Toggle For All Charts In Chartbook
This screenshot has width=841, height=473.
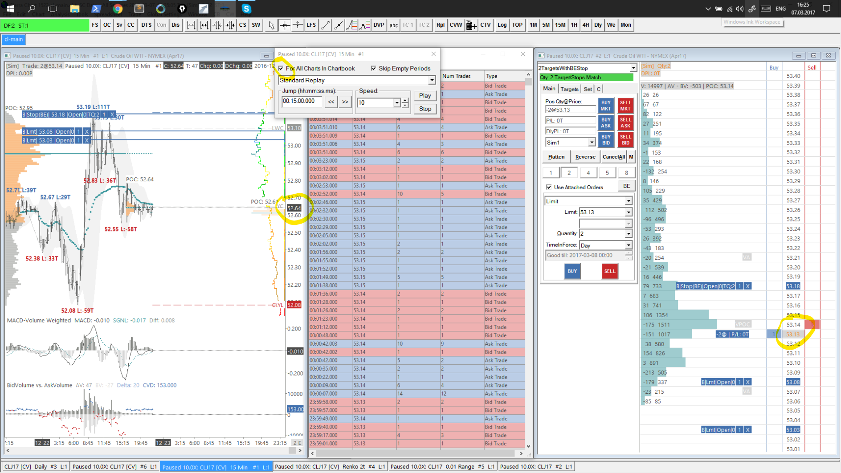tap(281, 69)
